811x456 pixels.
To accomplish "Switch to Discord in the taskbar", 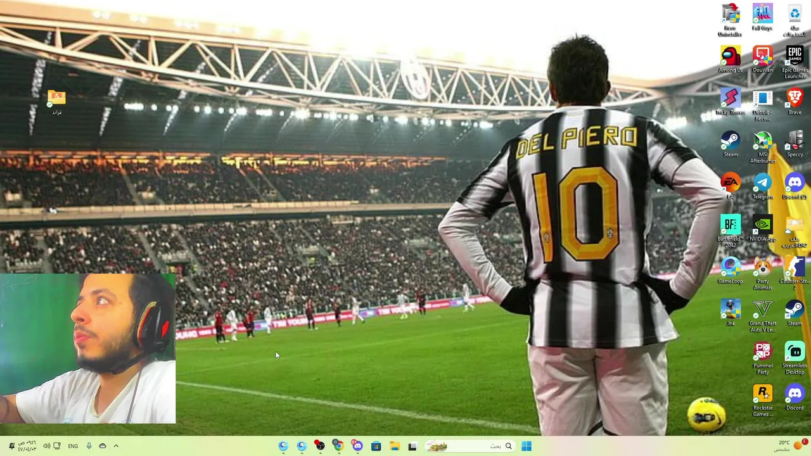I will 357,446.
